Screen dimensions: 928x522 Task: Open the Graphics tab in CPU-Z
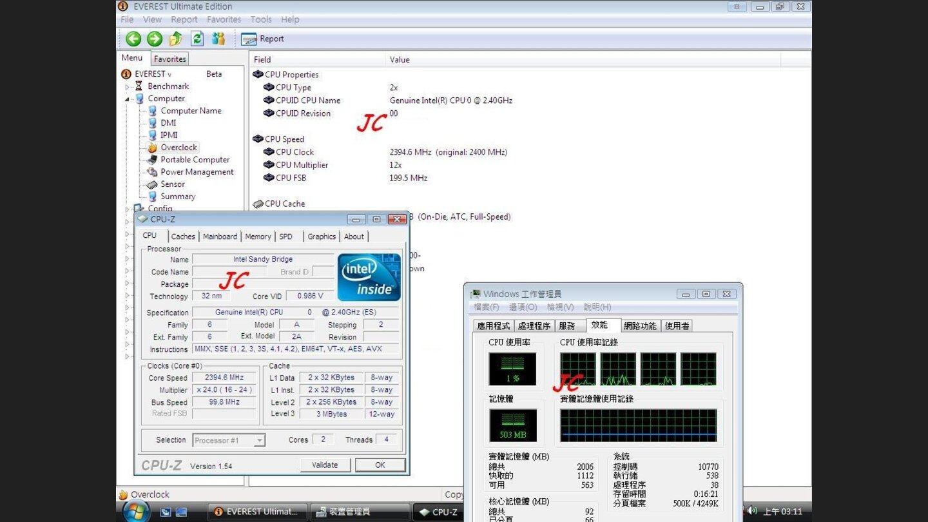[322, 237]
